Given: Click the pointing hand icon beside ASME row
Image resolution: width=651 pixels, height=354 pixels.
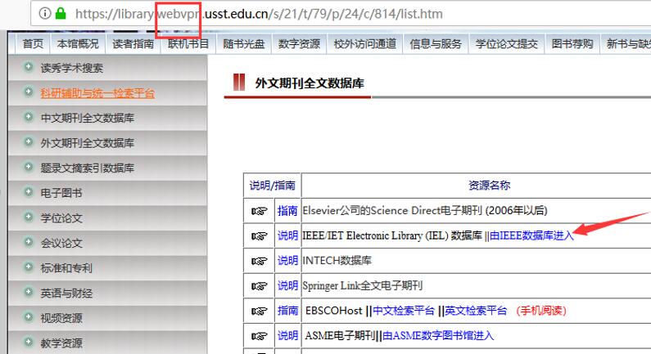Looking at the screenshot, I should (259, 335).
